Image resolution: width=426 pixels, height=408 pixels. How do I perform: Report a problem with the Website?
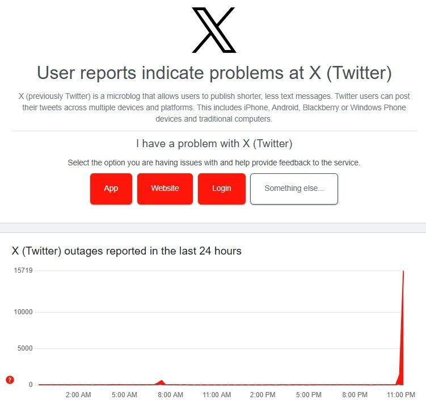pyautogui.click(x=165, y=189)
